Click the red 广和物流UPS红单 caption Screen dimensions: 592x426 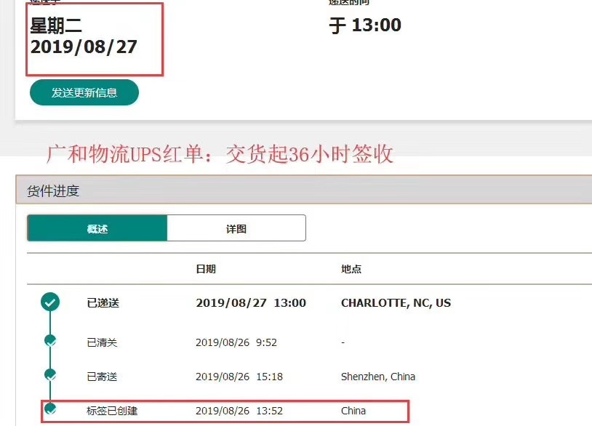click(220, 154)
